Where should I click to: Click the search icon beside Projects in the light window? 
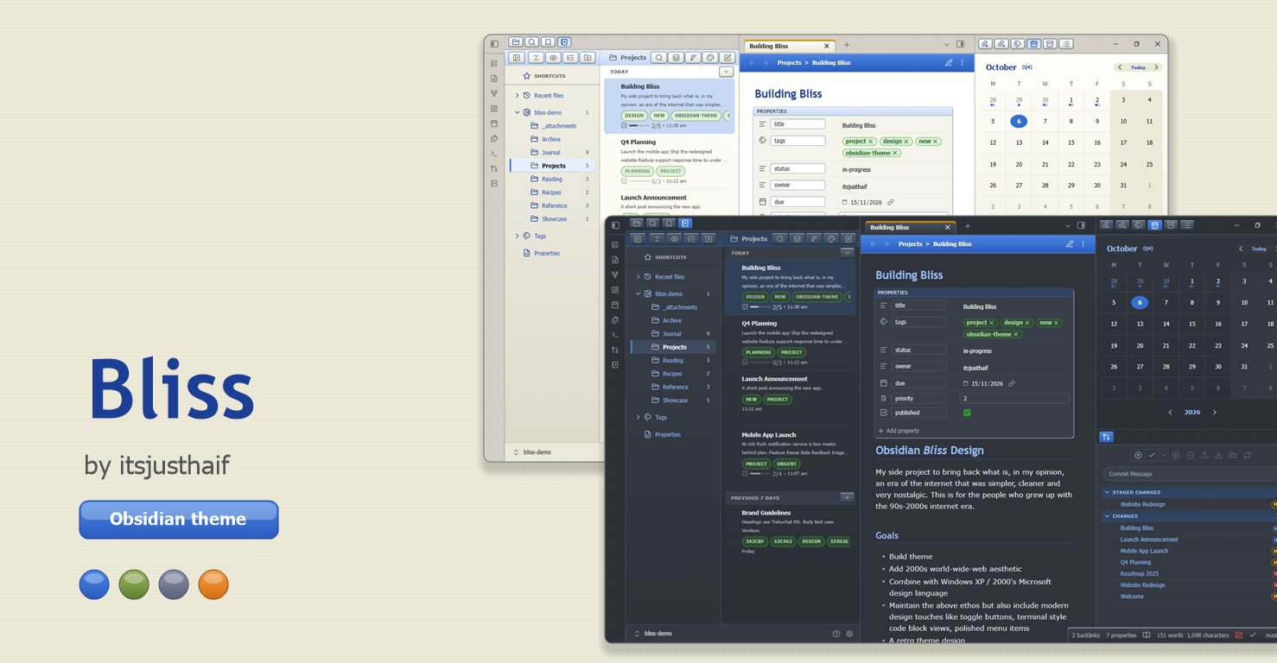click(659, 58)
